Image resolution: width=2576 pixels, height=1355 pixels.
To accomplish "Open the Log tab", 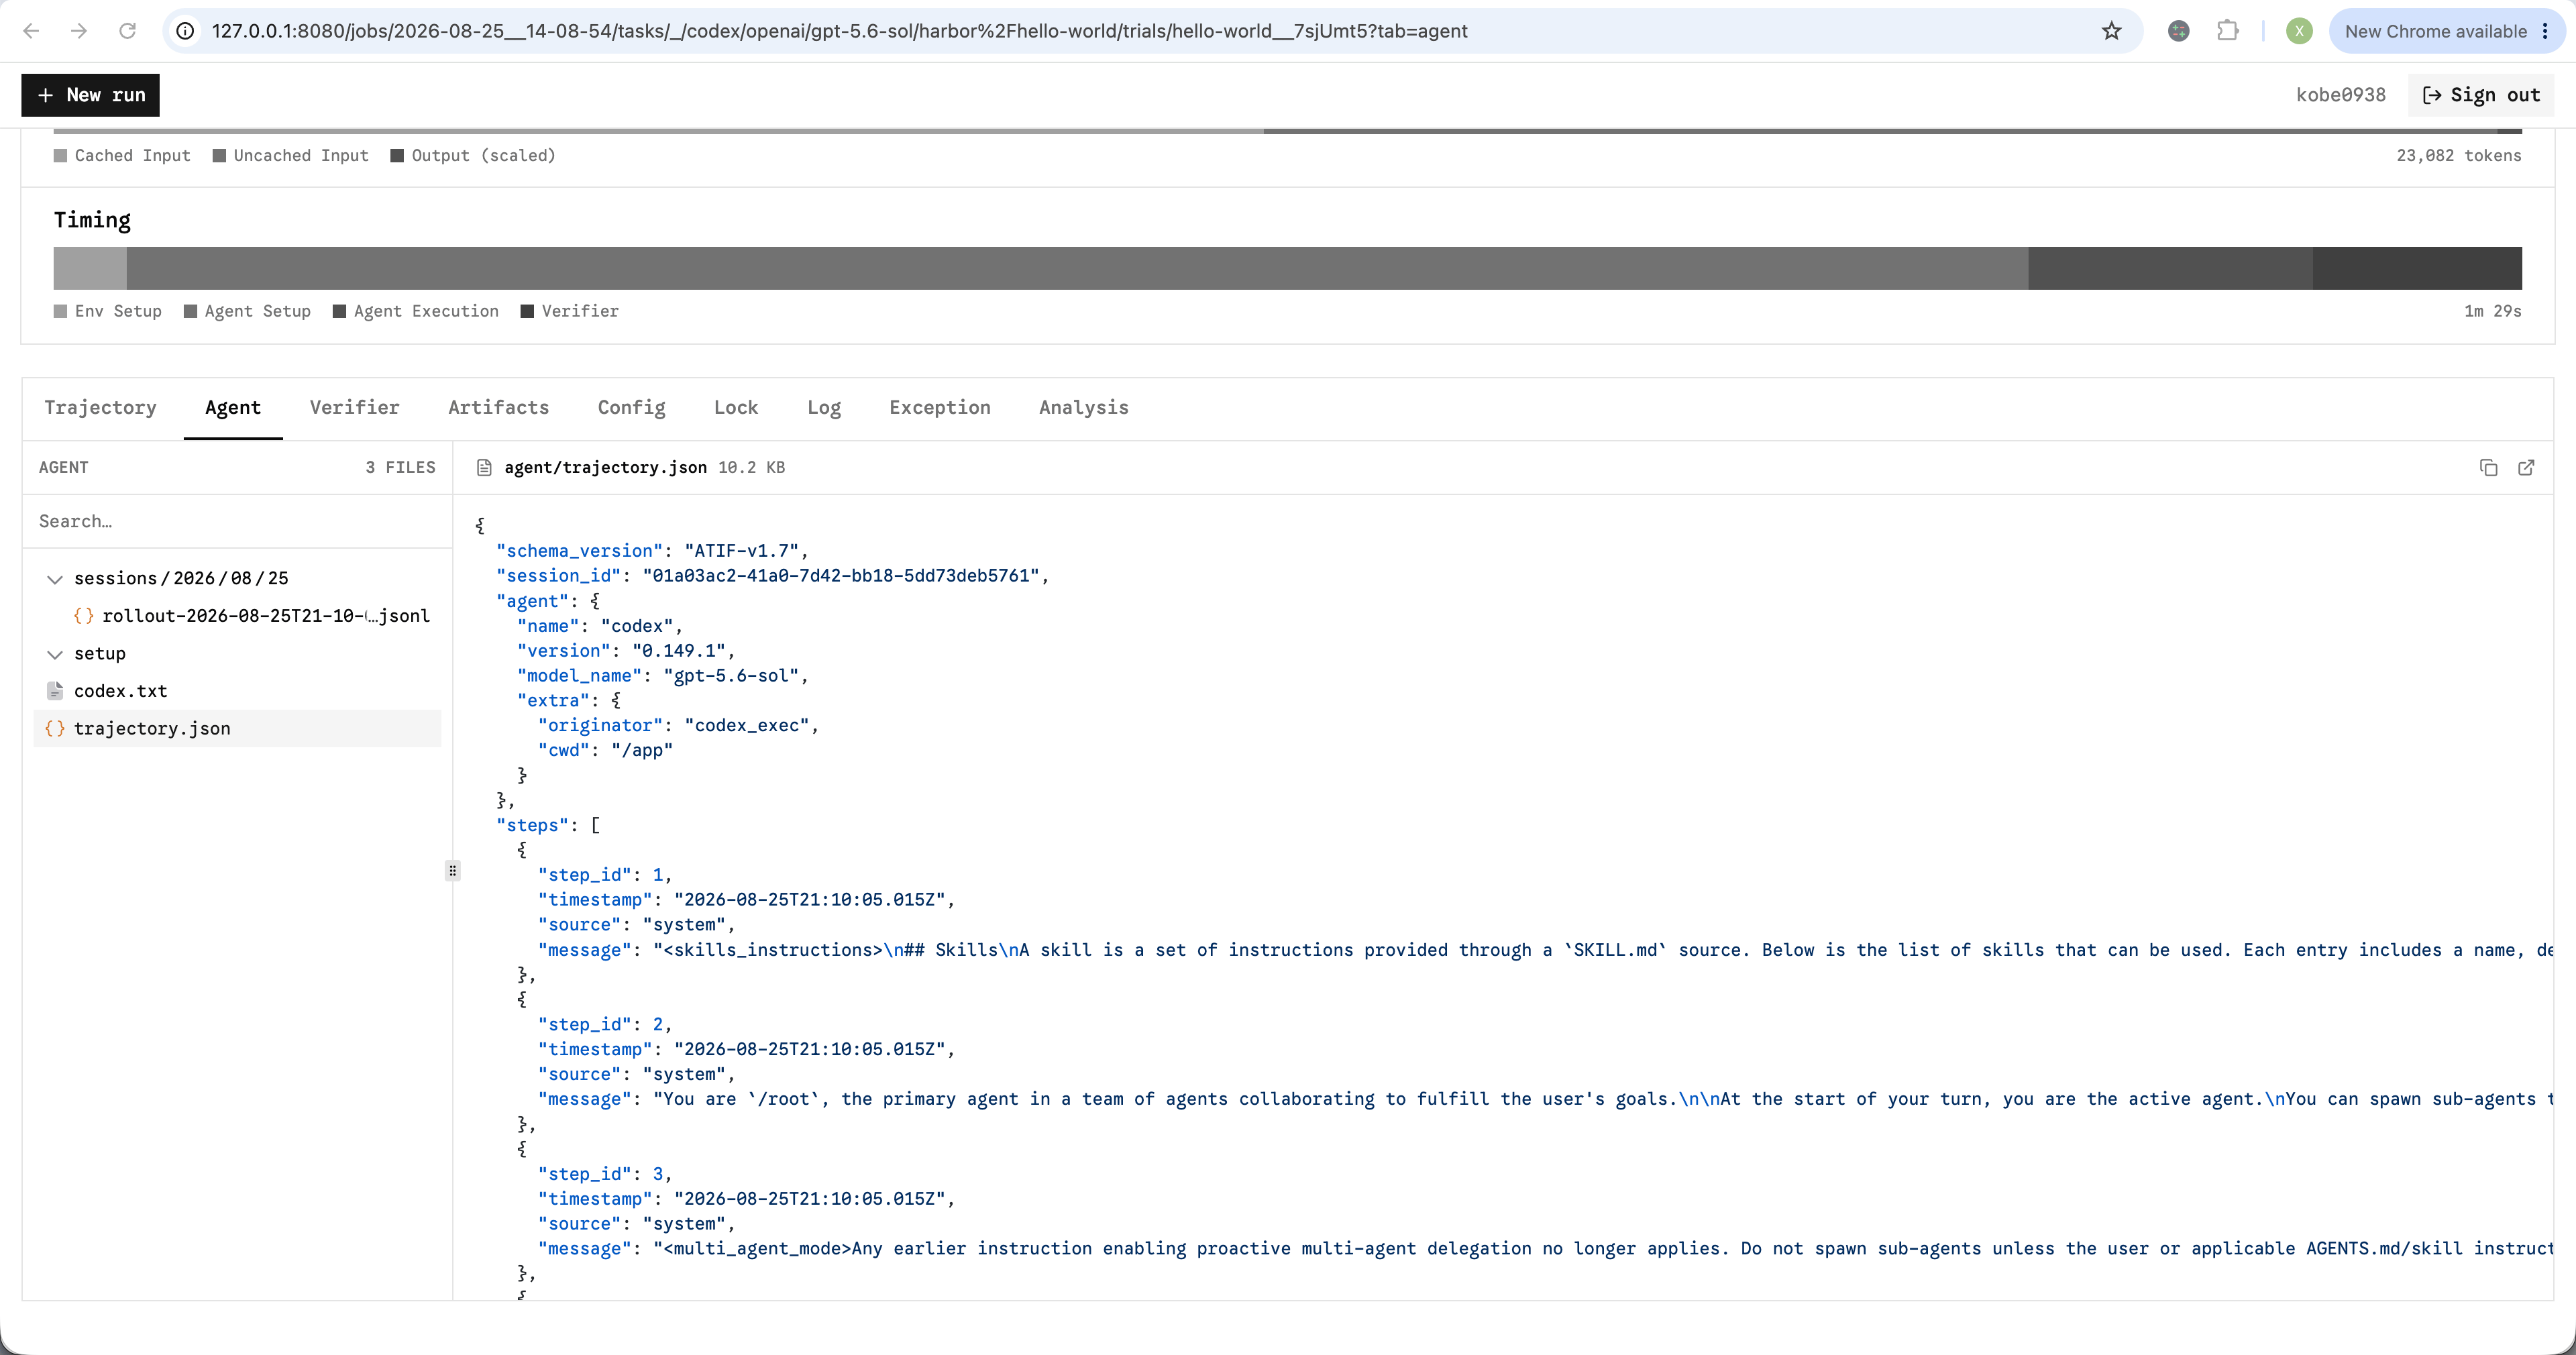I will pyautogui.click(x=824, y=408).
